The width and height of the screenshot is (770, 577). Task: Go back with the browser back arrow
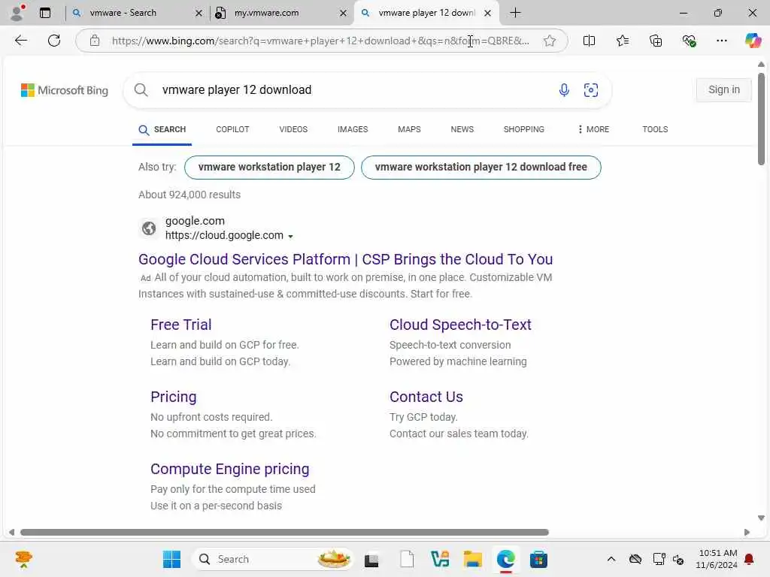pyautogui.click(x=20, y=41)
